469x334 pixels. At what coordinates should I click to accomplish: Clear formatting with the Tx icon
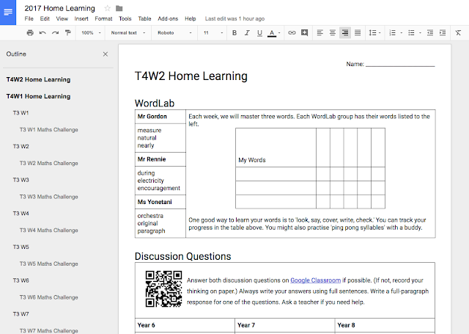[x=458, y=32]
